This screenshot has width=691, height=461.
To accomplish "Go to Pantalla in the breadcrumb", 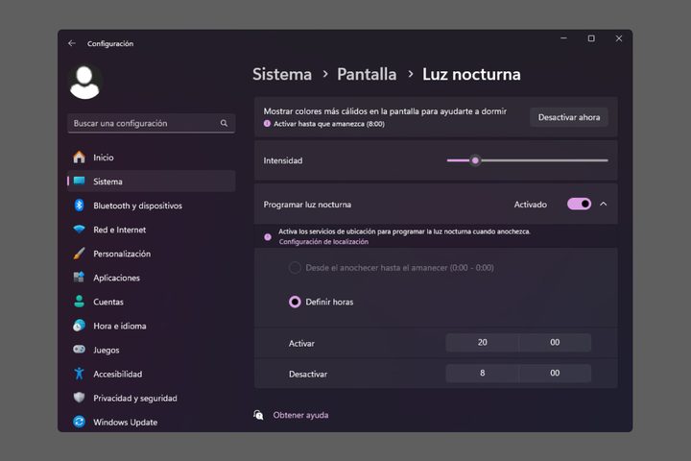I will coord(367,74).
